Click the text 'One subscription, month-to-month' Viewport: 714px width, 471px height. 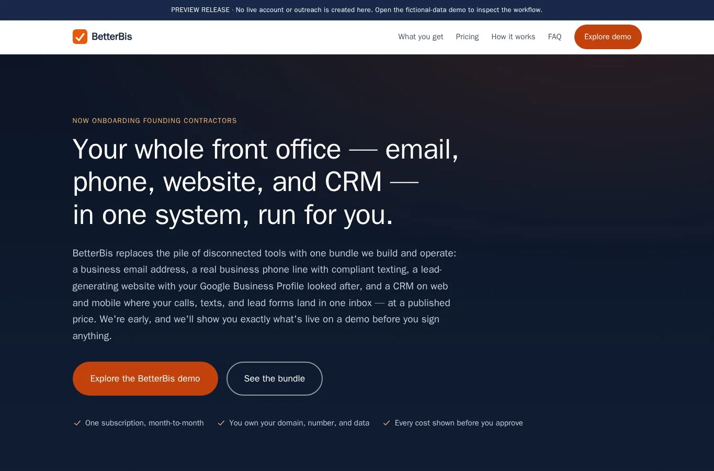tap(144, 423)
